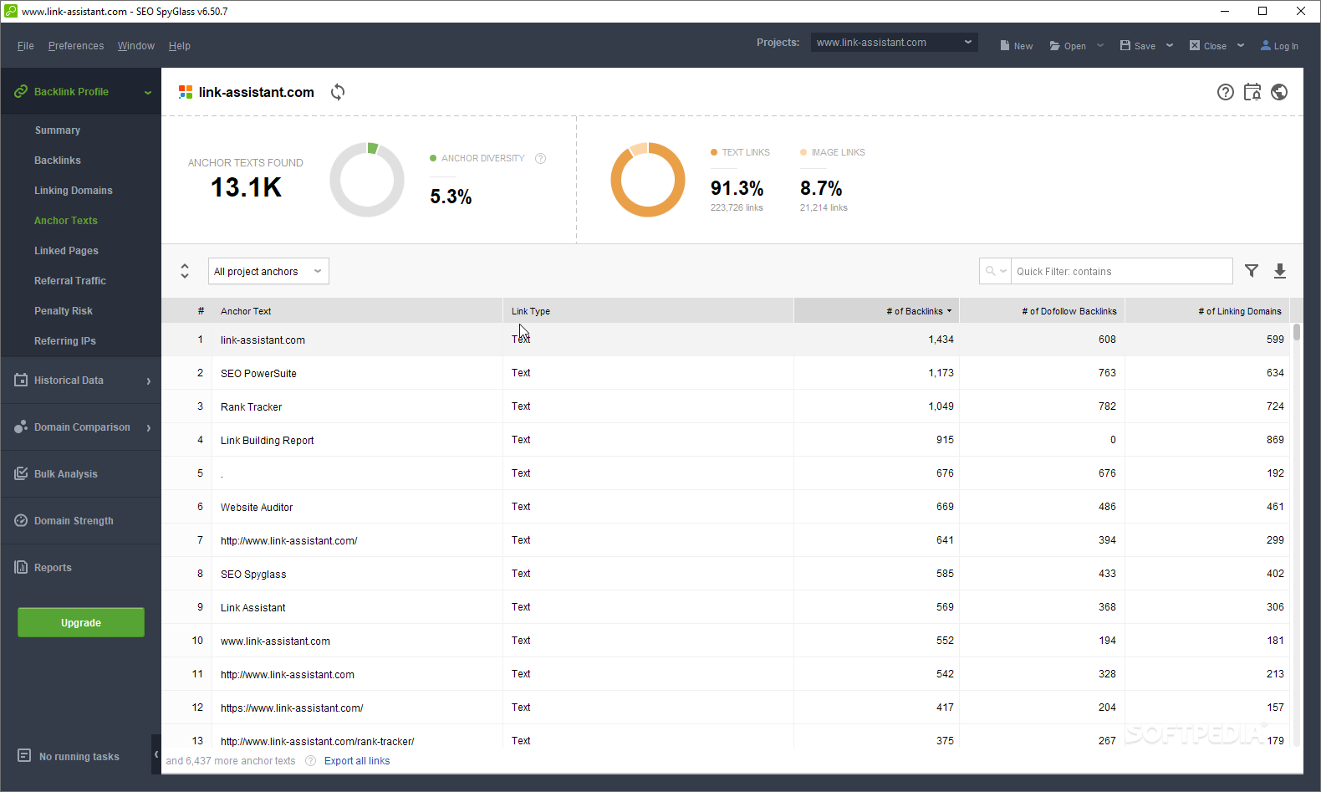The height and width of the screenshot is (792, 1321).
Task: Click the green Upgrade button
Action: tap(81, 622)
